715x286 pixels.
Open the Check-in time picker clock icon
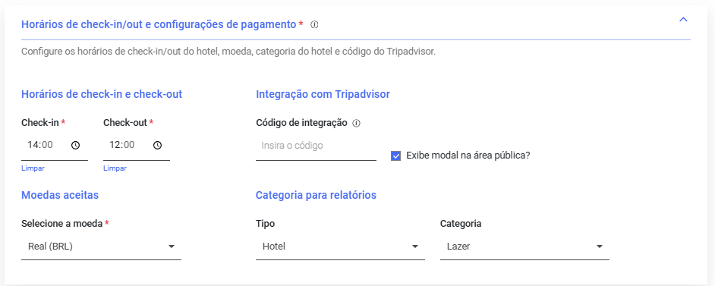pos(75,146)
